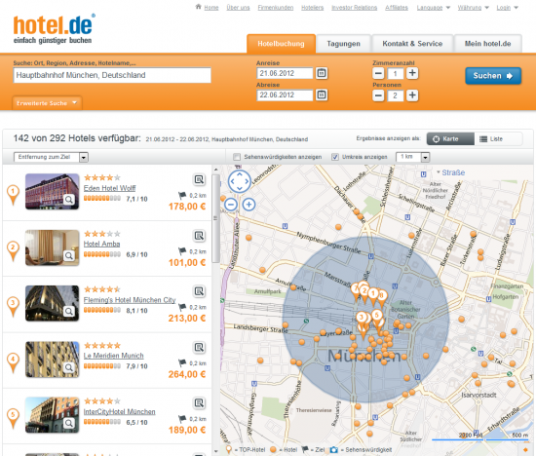
Task: Zoom in on the map
Action: click(249, 205)
